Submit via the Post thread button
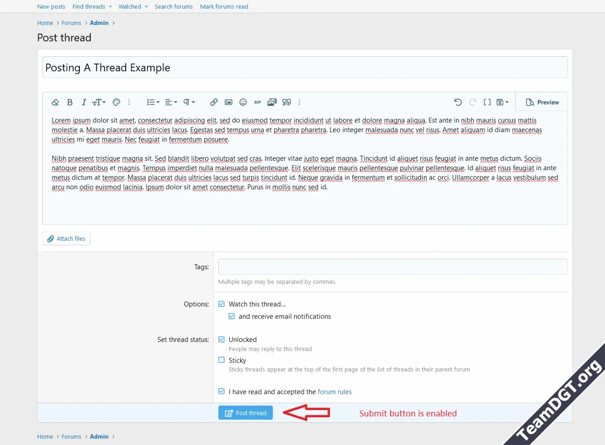605x445 pixels. (245, 412)
